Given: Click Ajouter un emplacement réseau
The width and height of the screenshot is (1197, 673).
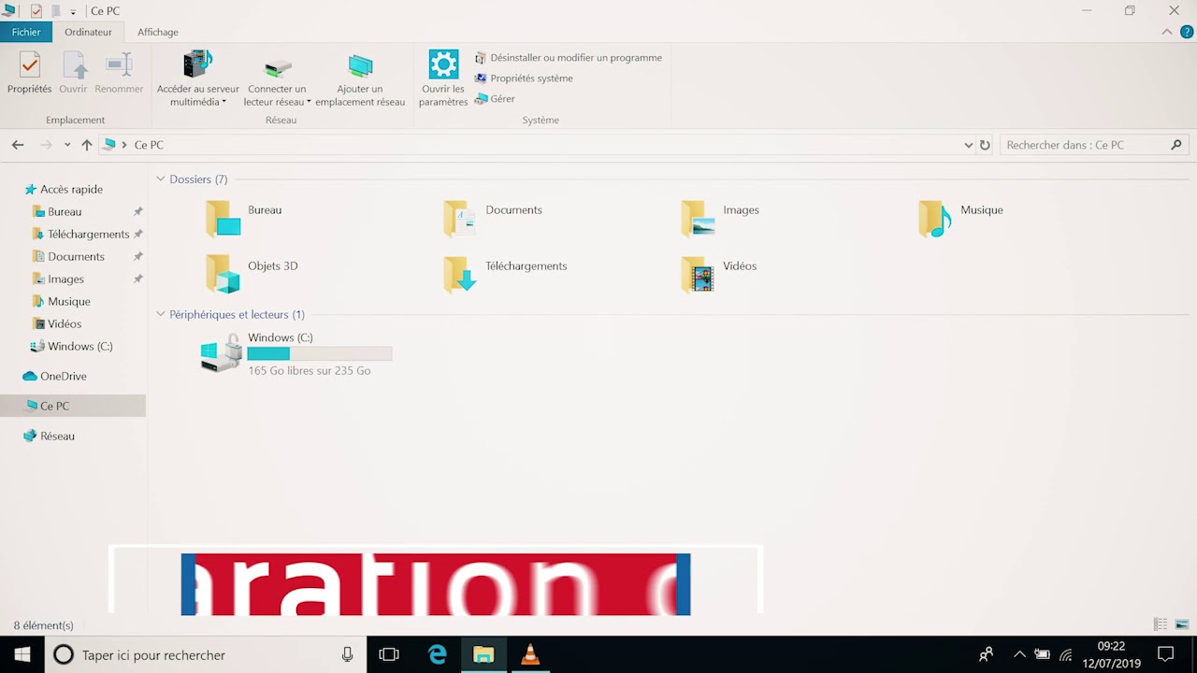Looking at the screenshot, I should (x=360, y=79).
